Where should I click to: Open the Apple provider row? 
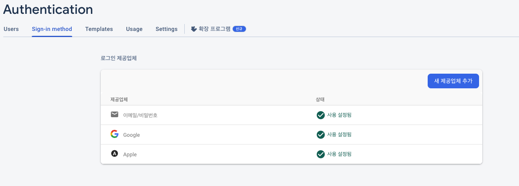tap(292, 154)
